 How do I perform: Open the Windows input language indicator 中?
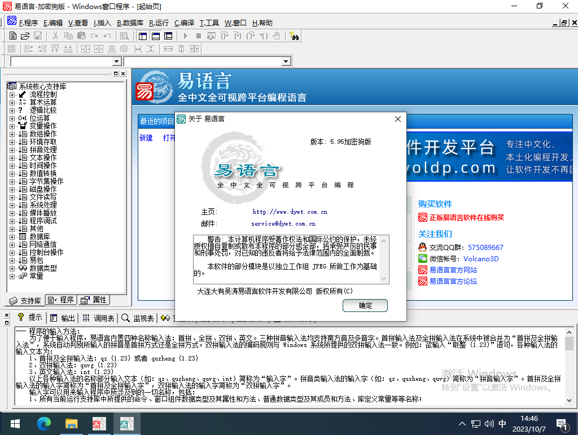(x=502, y=423)
